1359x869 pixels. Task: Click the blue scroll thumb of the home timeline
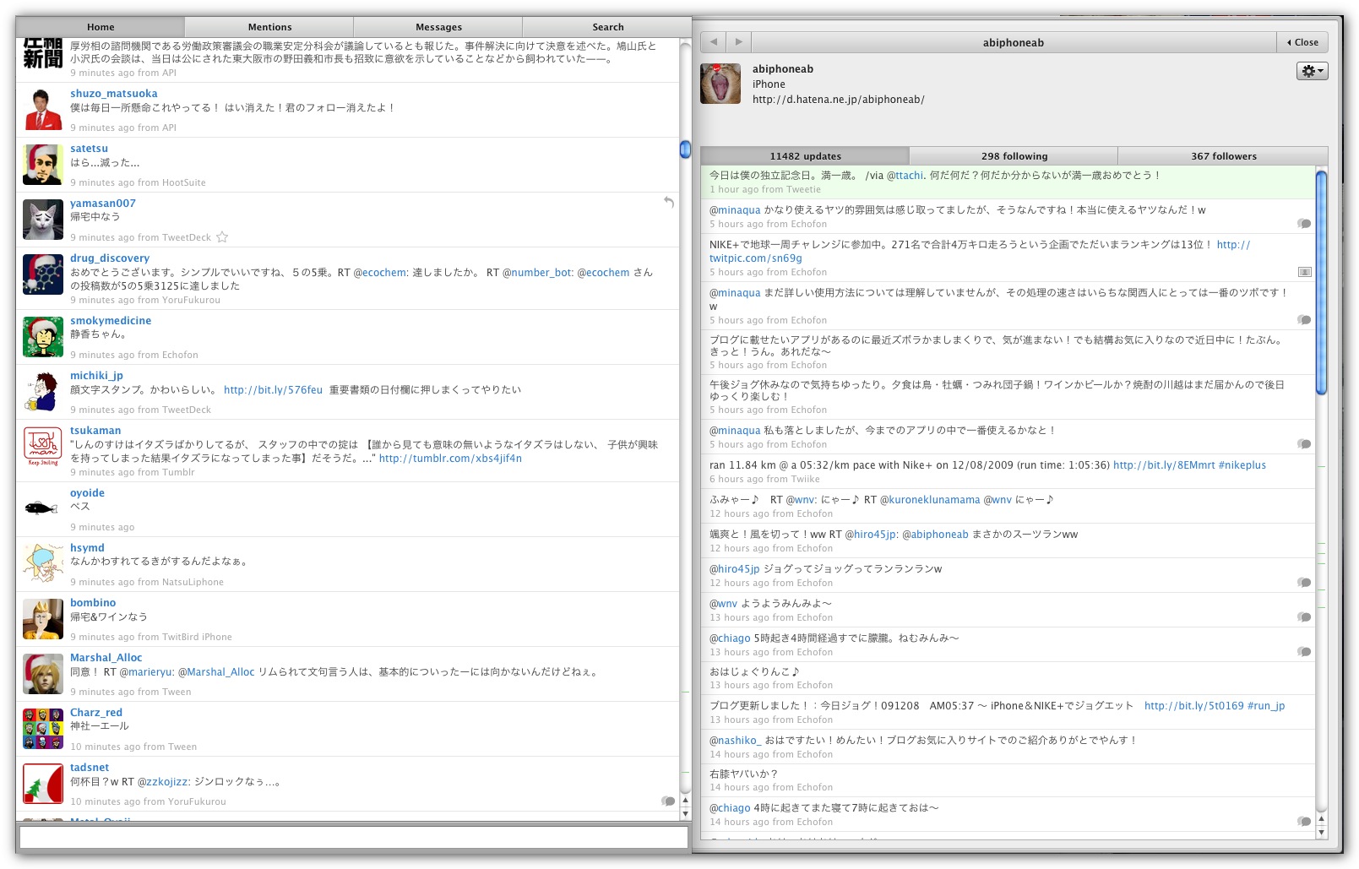(685, 149)
